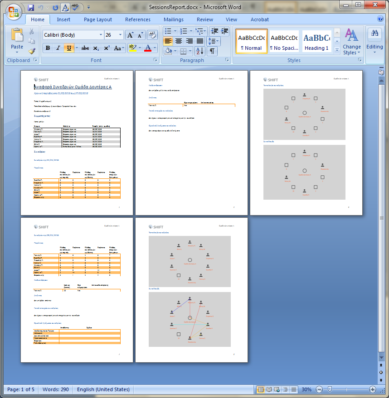Image resolution: width=389 pixels, height=398 pixels.
Task: Toggle Strikethrough formatting
Action: click(85, 48)
